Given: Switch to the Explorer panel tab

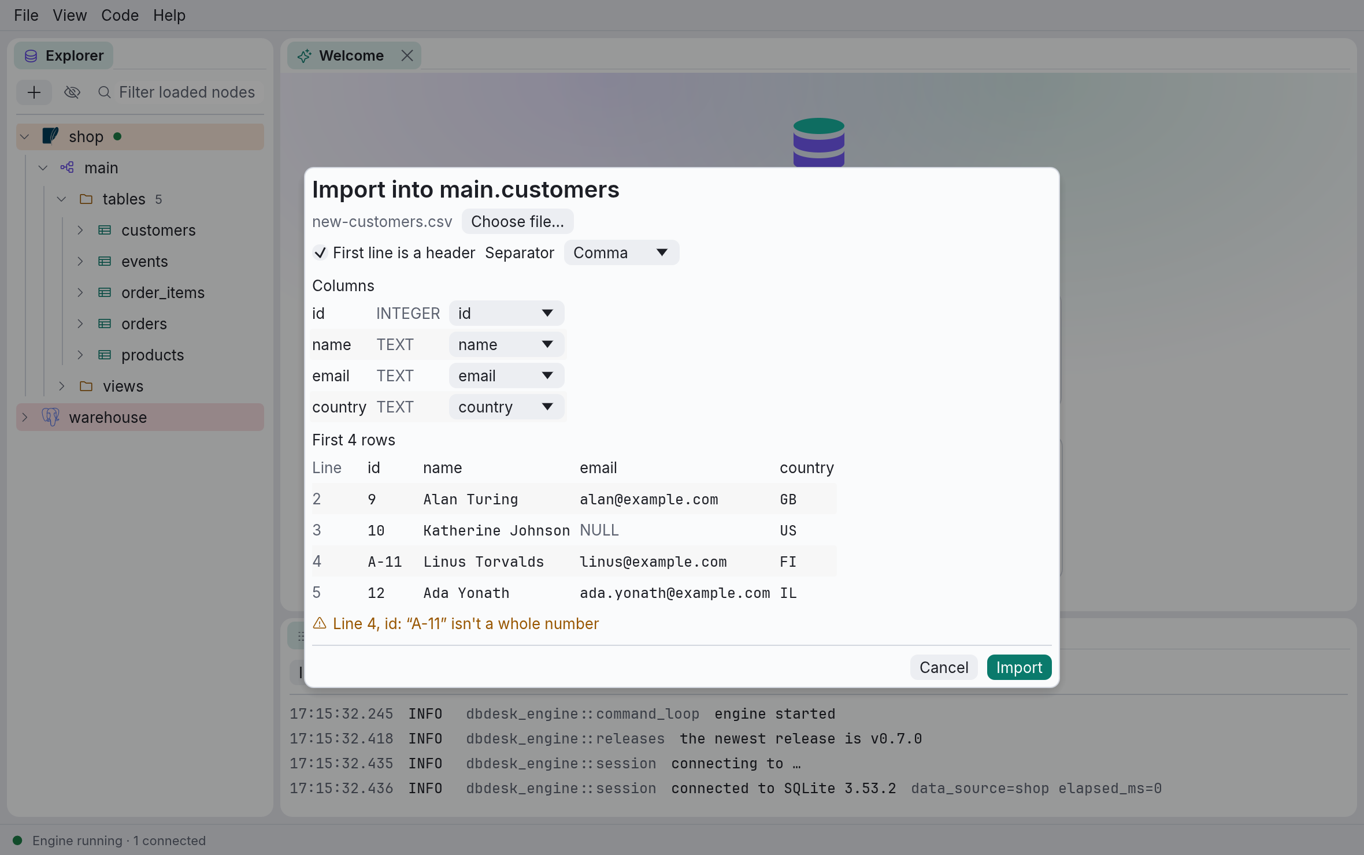Looking at the screenshot, I should click(x=64, y=56).
